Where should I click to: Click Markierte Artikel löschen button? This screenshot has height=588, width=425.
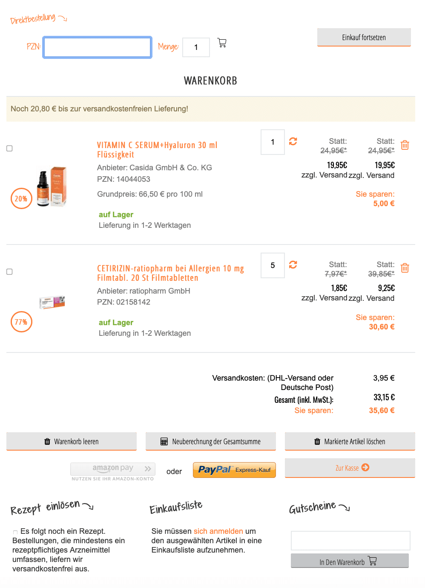click(350, 442)
